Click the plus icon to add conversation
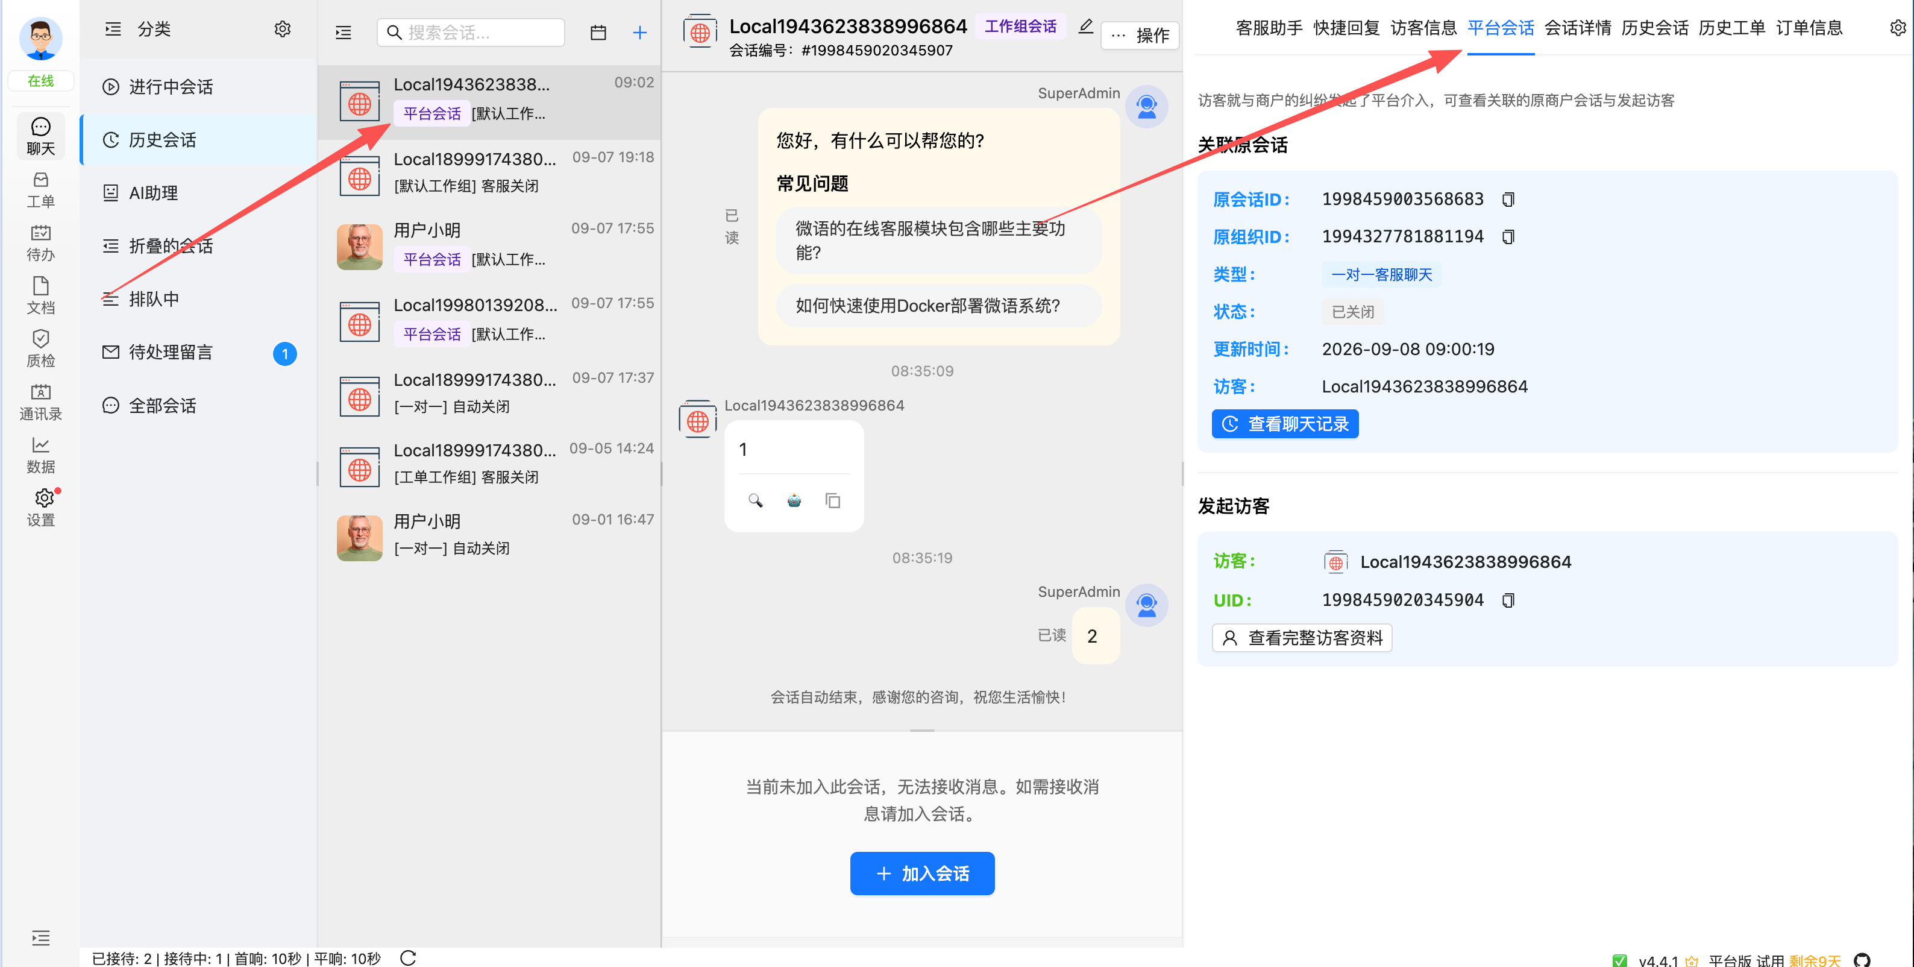Screen dimensions: 1914x967 pyautogui.click(x=640, y=32)
